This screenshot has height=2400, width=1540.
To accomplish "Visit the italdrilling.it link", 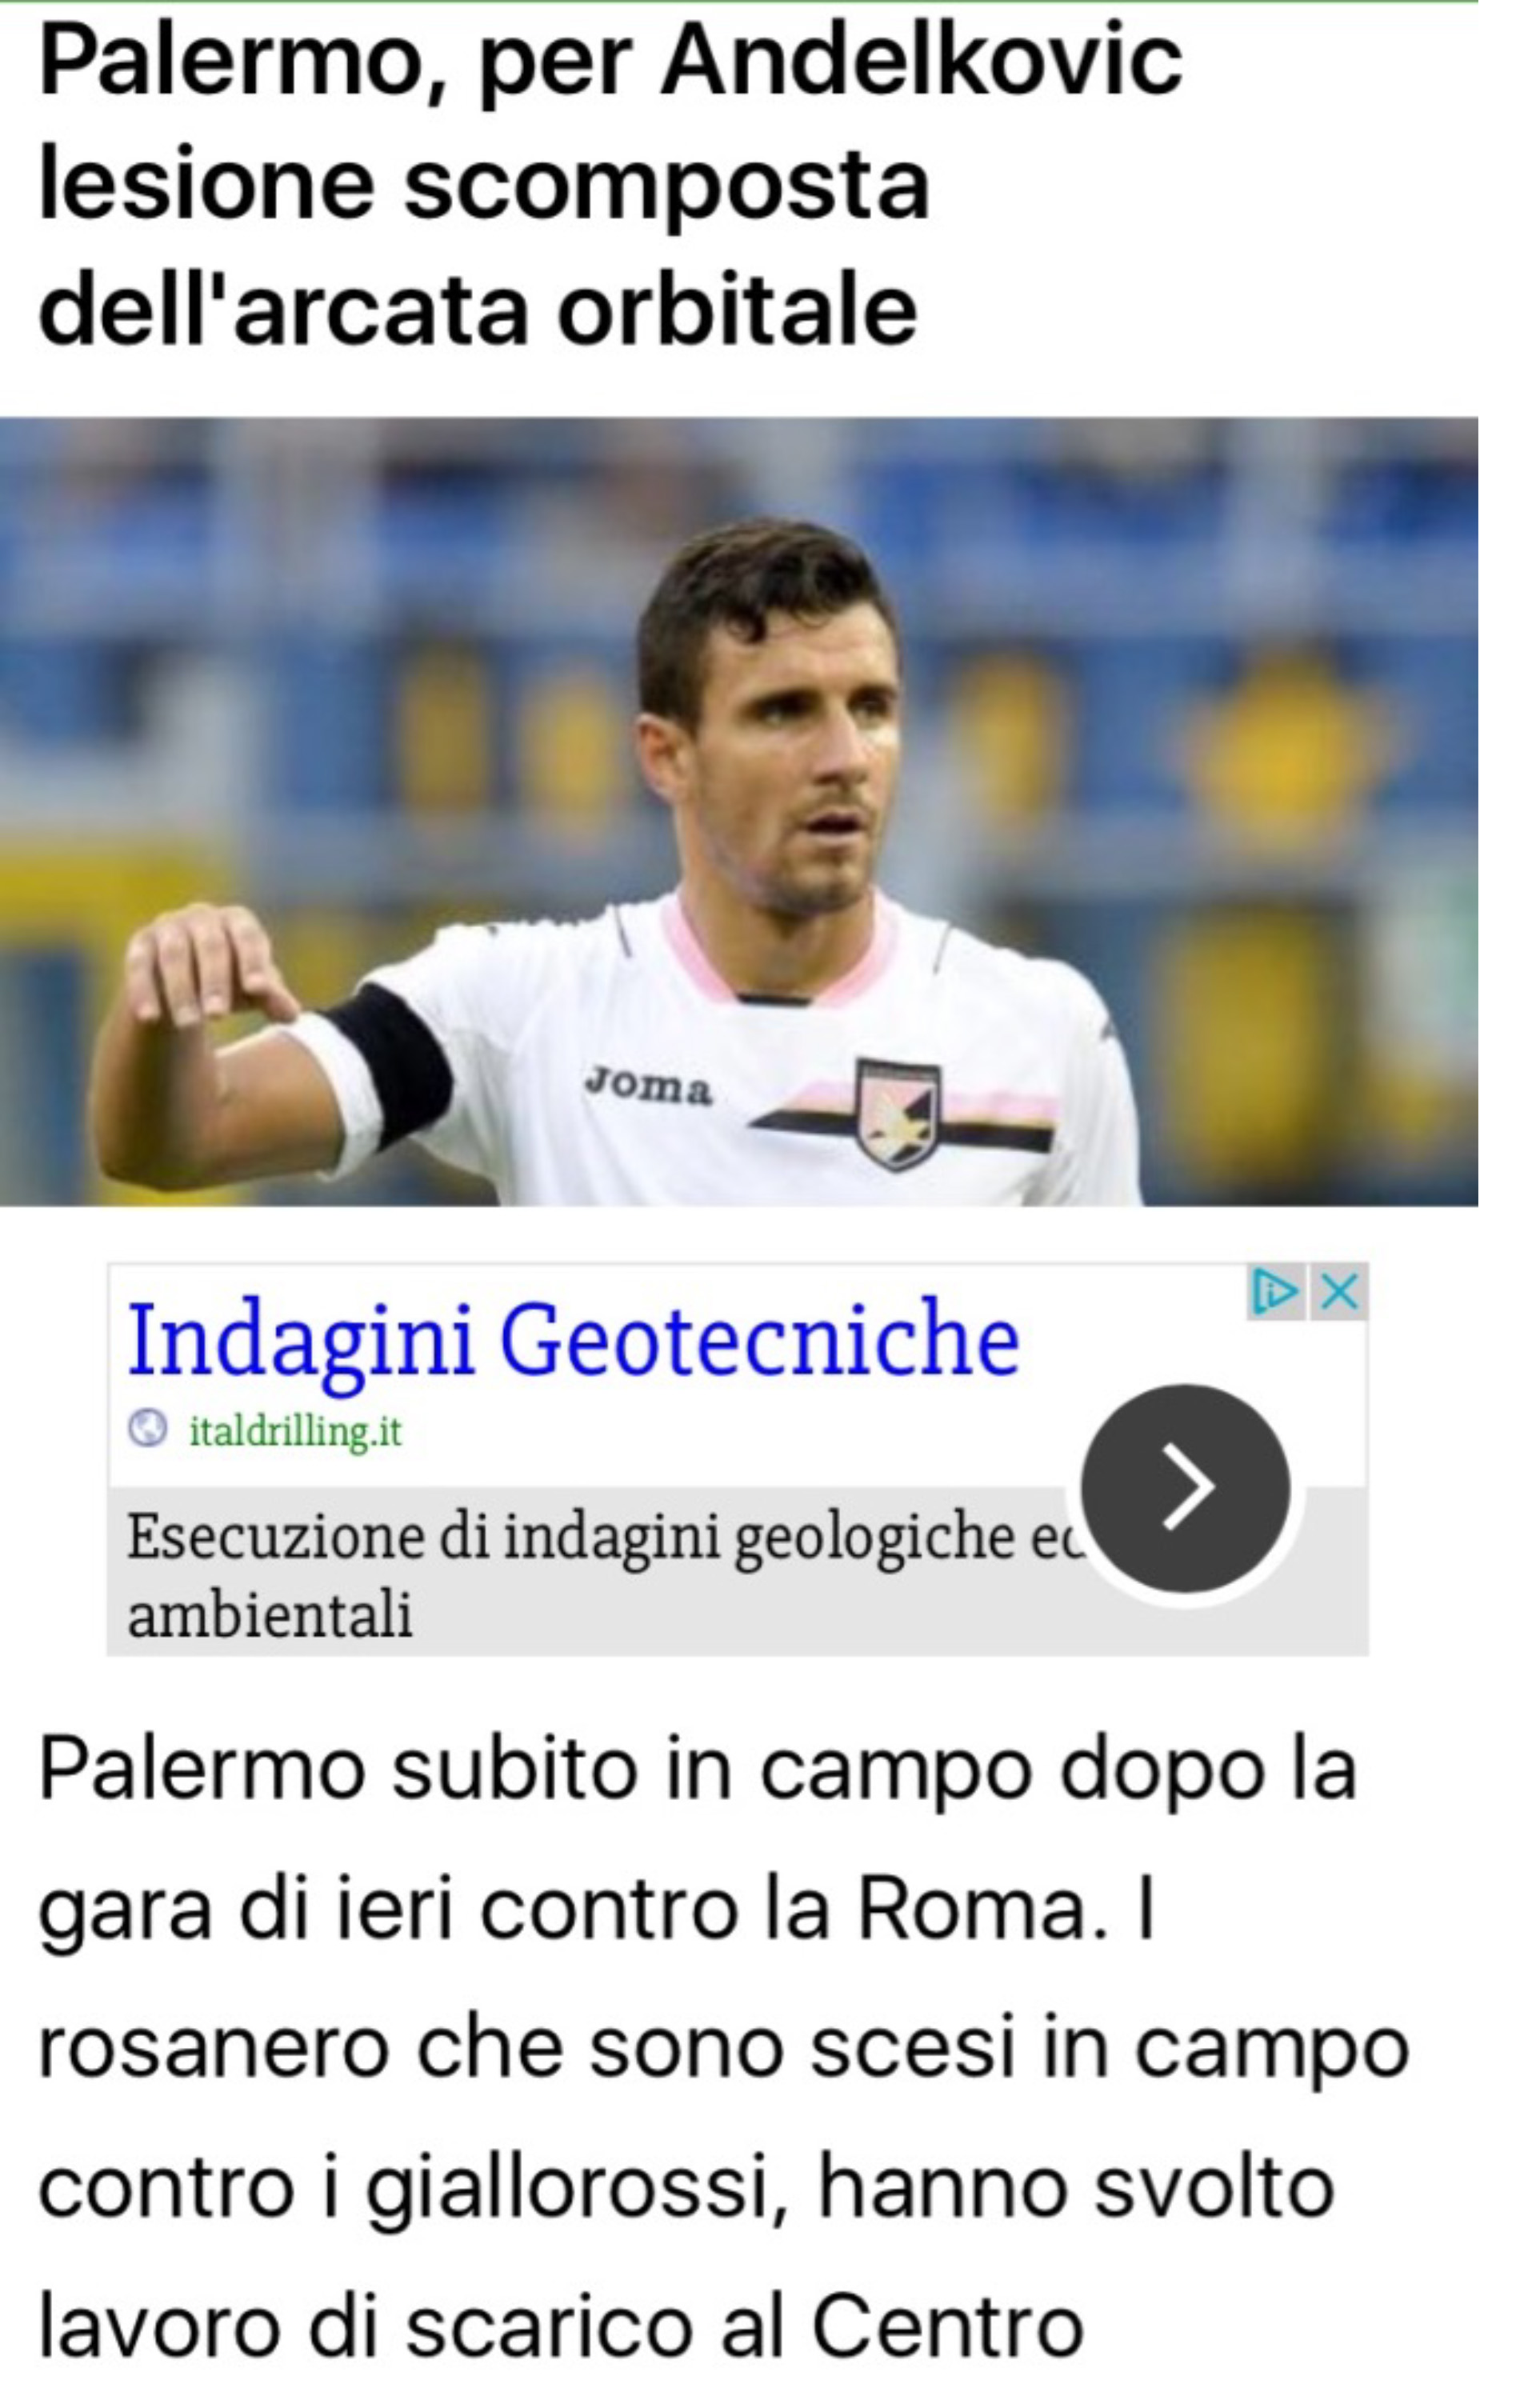I will click(296, 1431).
